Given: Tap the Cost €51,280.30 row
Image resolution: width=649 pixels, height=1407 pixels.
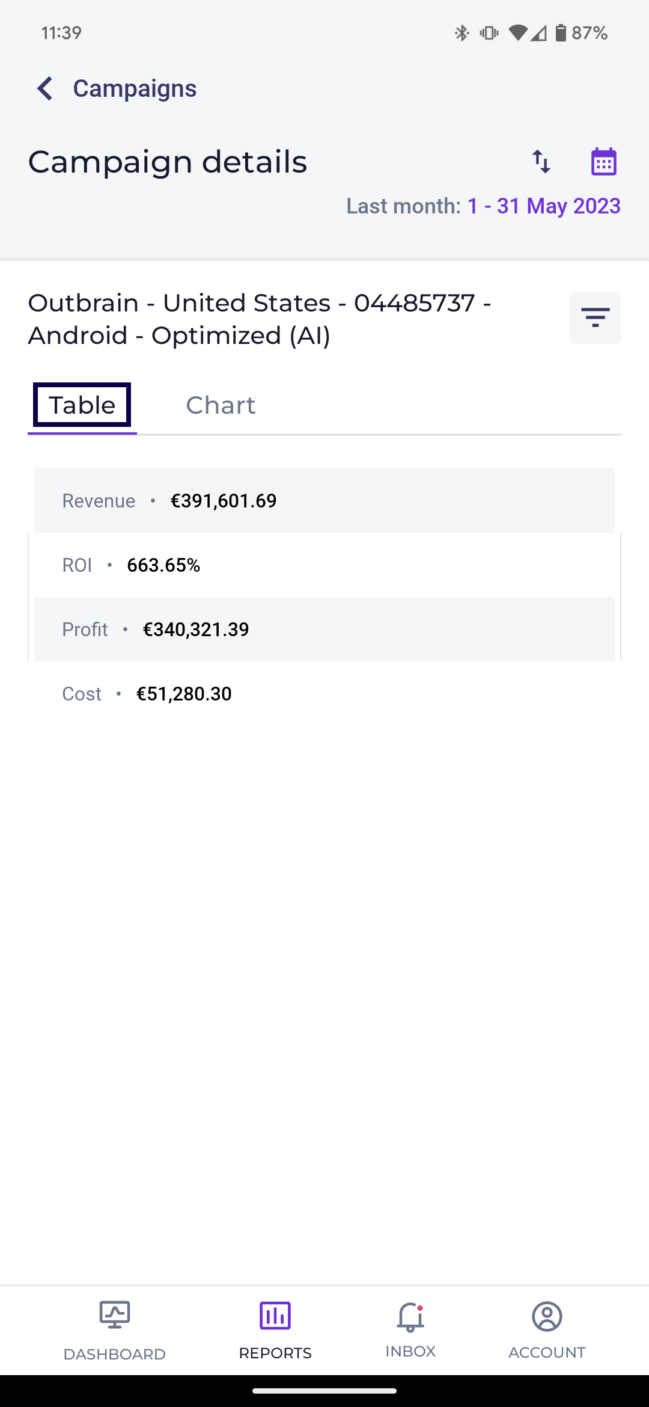Looking at the screenshot, I should [x=324, y=694].
